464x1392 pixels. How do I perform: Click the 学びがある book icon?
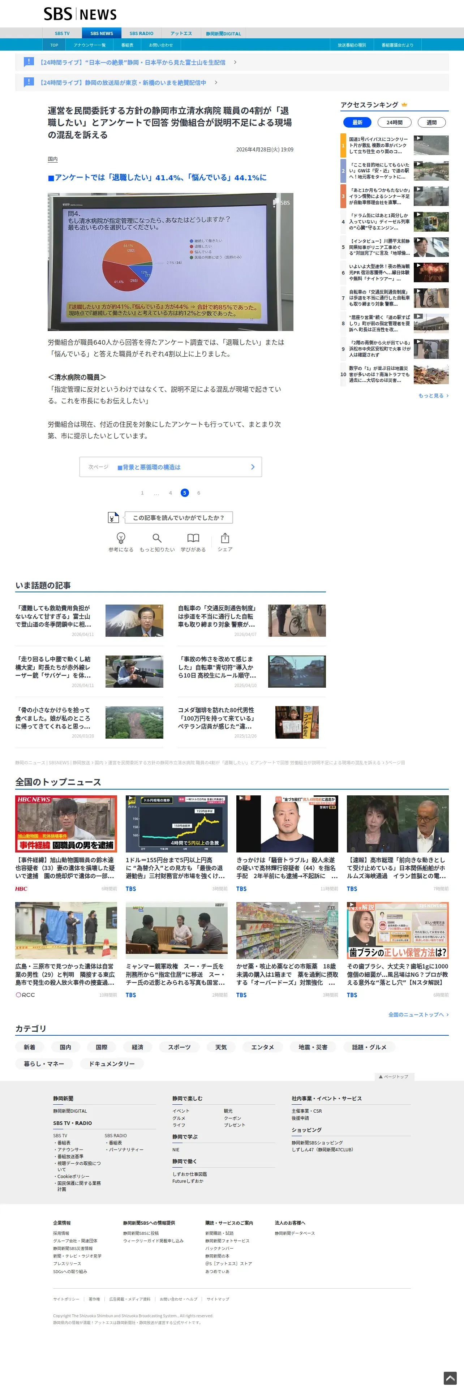point(193,538)
